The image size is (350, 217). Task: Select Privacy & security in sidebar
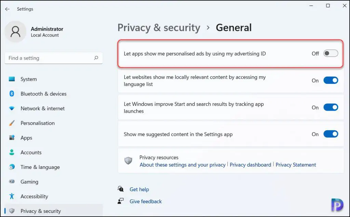click(54, 210)
